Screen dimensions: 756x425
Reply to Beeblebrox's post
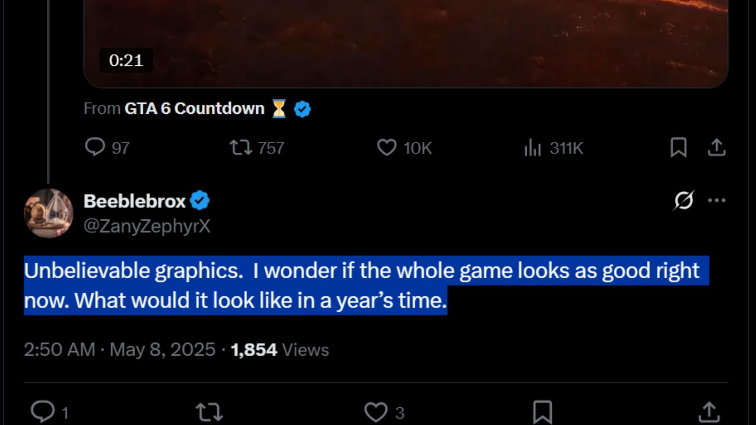click(43, 412)
